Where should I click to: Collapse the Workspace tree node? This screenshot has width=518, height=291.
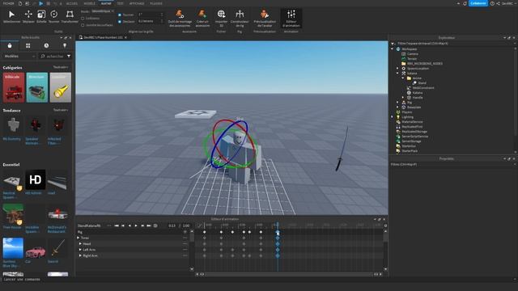click(393, 48)
